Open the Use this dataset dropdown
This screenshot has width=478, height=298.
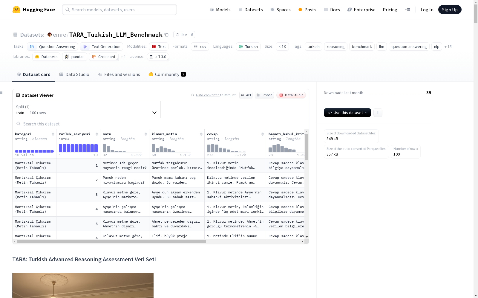click(347, 113)
